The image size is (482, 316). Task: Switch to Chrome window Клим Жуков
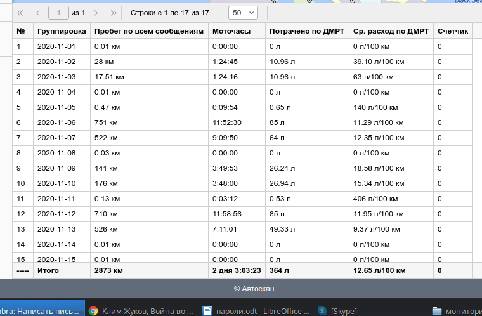(x=140, y=311)
